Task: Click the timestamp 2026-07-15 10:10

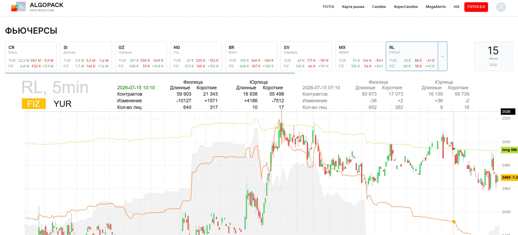Action: 136,88
